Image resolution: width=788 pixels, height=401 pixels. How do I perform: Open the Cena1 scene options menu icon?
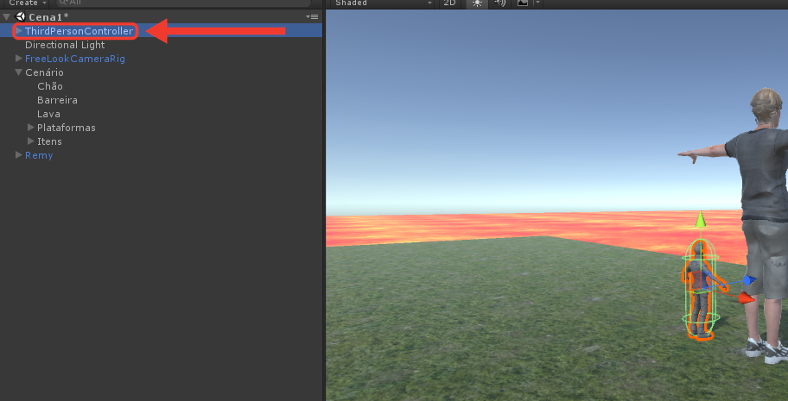(x=312, y=17)
